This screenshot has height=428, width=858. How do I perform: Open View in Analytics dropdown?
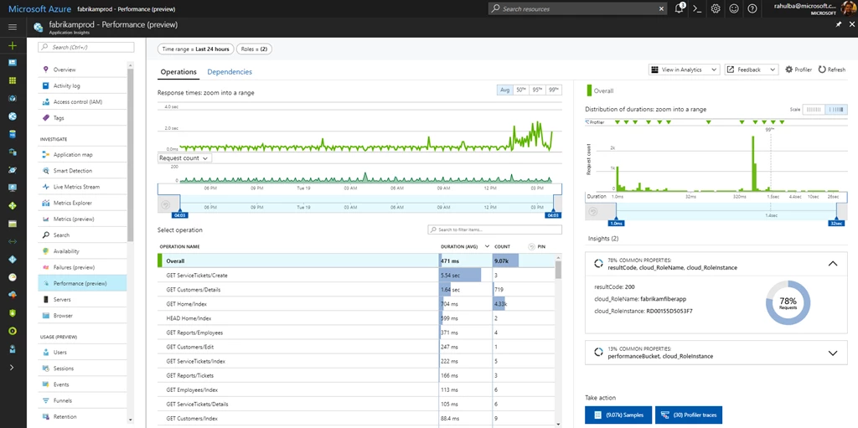tap(684, 70)
